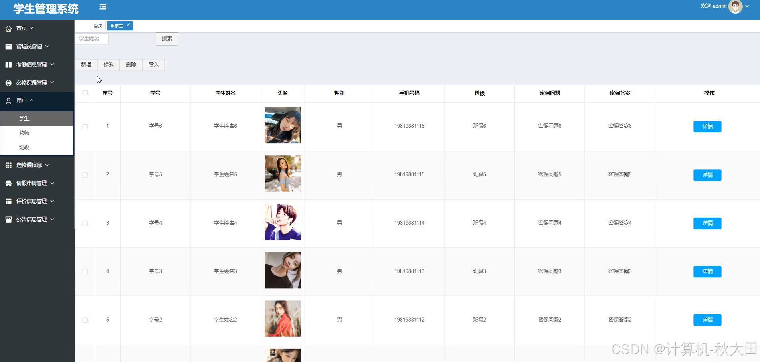
Task: Check the row checkbox for 学号3
Action: click(x=85, y=272)
